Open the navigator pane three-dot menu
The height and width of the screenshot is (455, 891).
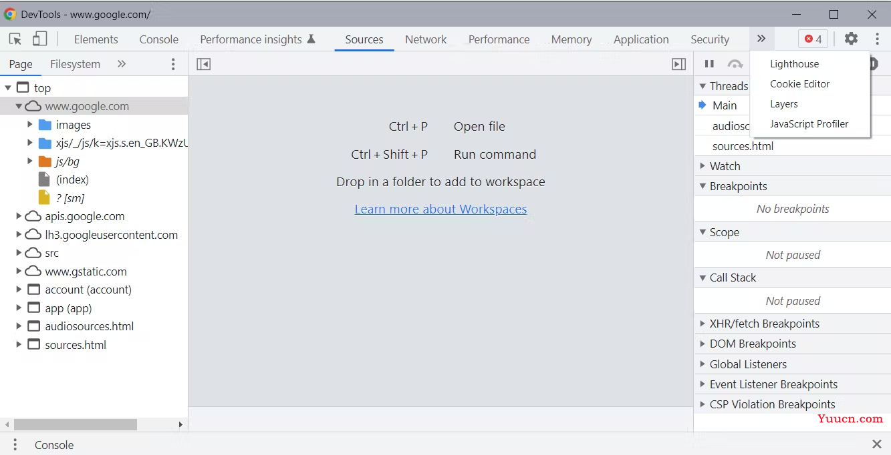click(173, 64)
